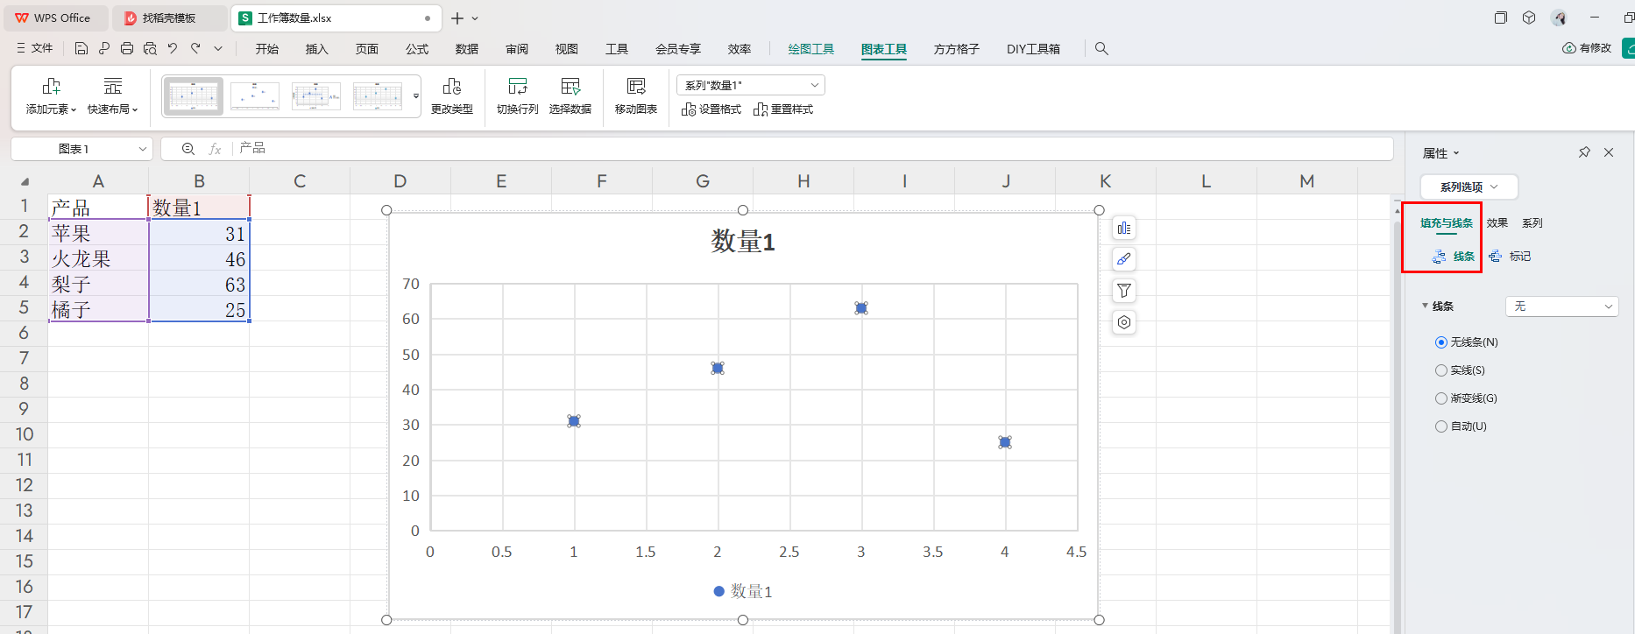Switch to the 数据 ribbon tab
This screenshot has width=1635, height=634.
467,49
